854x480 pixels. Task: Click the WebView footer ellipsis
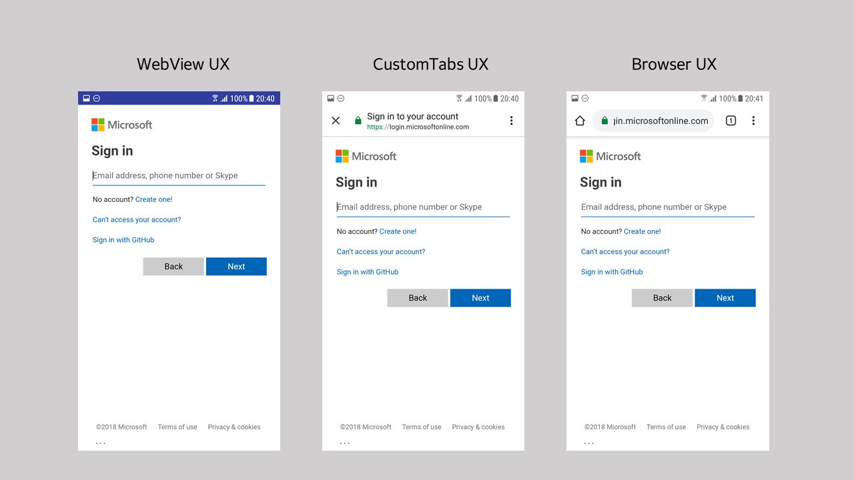101,443
